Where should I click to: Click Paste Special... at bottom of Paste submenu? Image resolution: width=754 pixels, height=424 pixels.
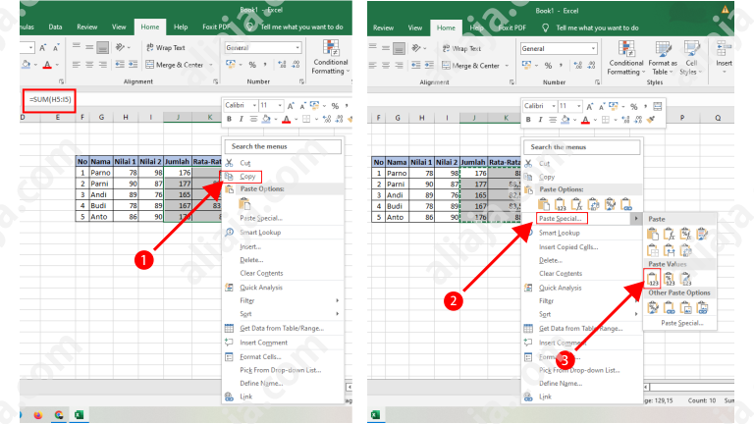point(682,323)
